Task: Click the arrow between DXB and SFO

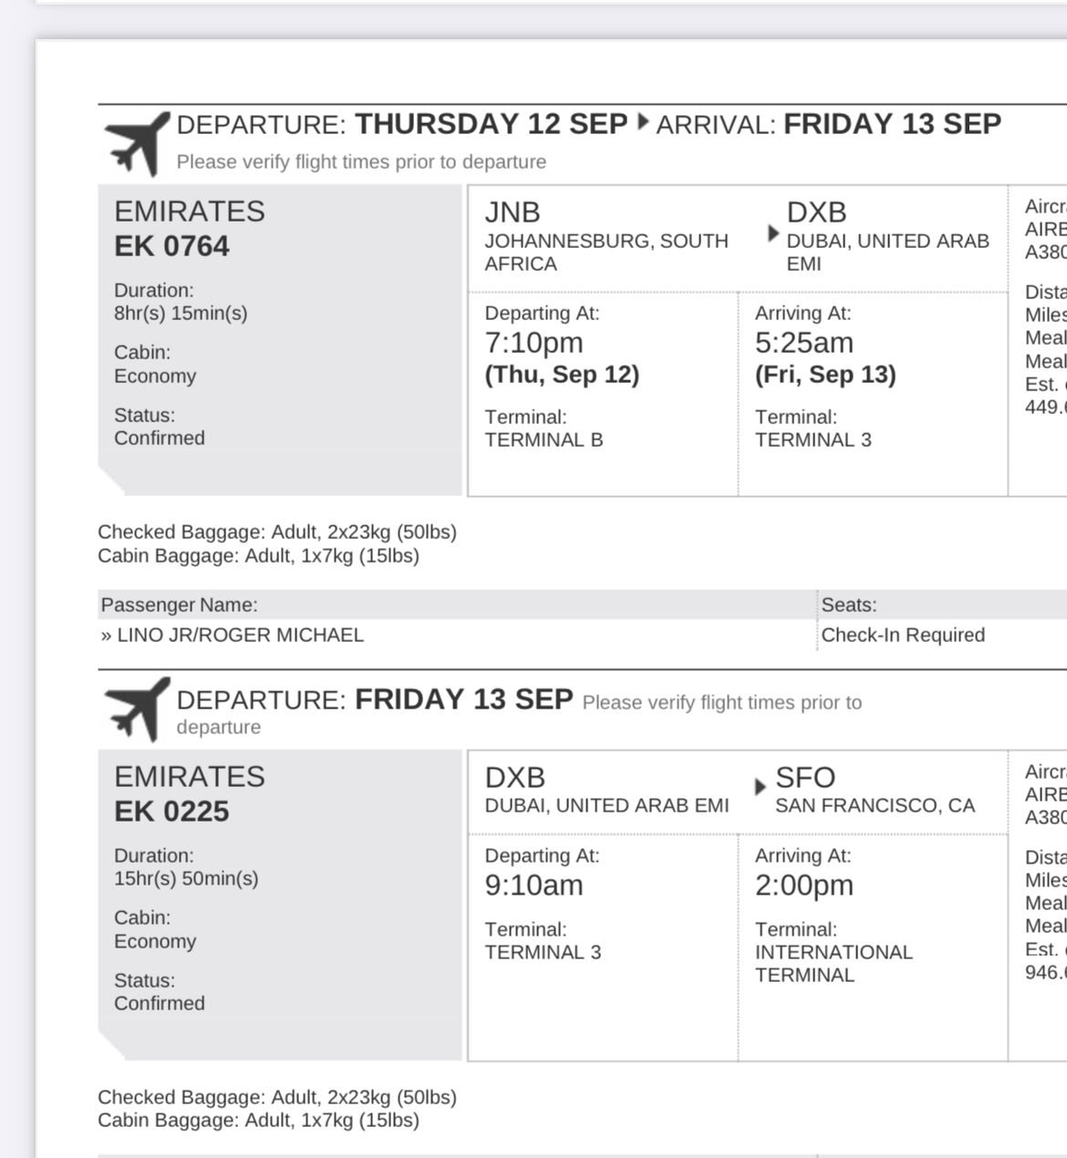Action: pyautogui.click(x=761, y=786)
